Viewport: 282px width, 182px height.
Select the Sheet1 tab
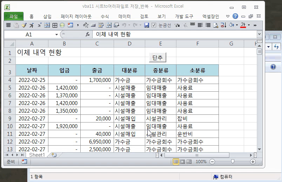37,155
